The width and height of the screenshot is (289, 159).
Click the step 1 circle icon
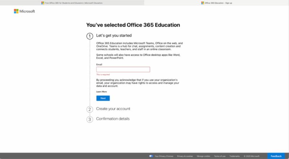pyautogui.click(x=90, y=36)
